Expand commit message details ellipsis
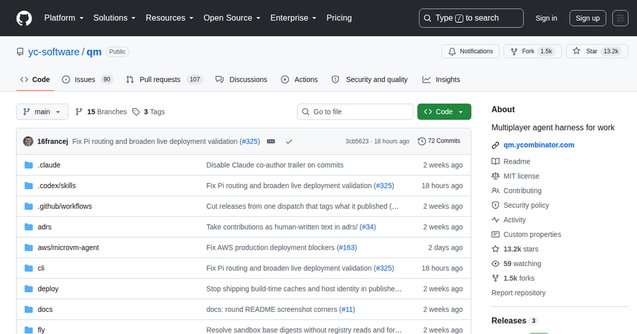Screen dimensions: 637x334 tap(271, 142)
